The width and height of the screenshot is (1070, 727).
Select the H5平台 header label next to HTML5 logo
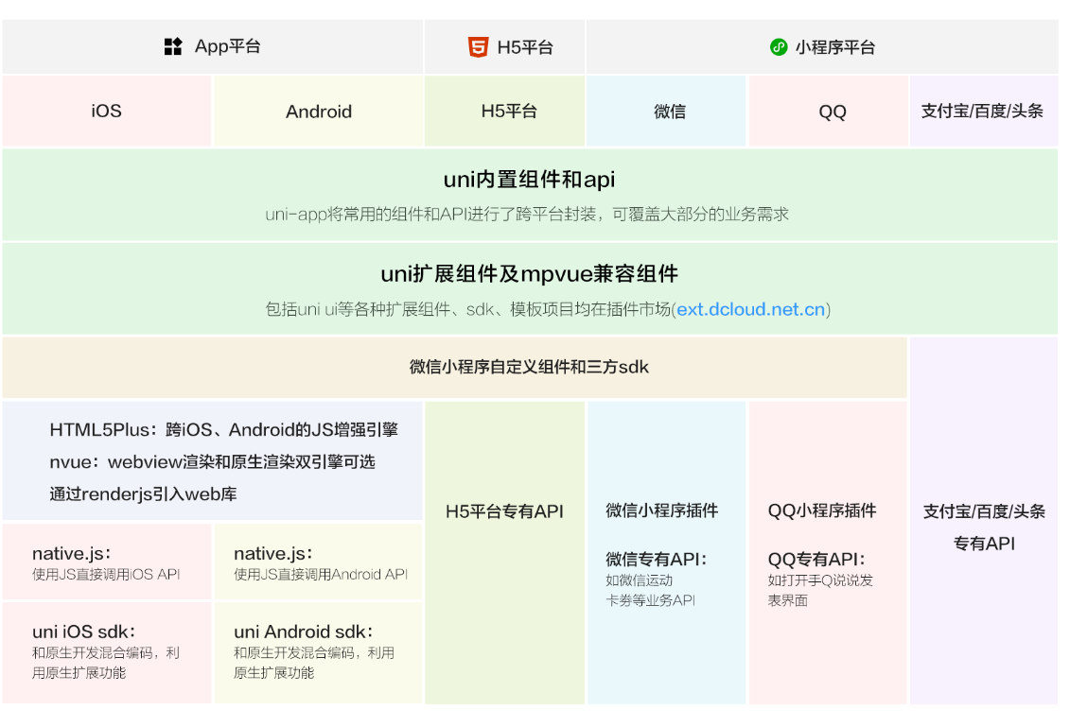click(x=525, y=47)
